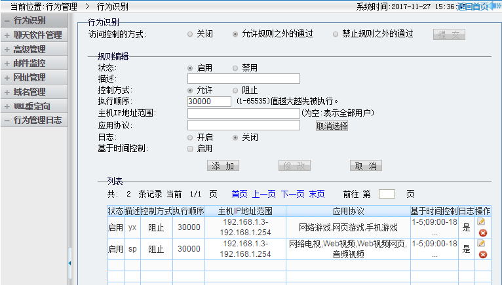Click the 修改 button

294,166
